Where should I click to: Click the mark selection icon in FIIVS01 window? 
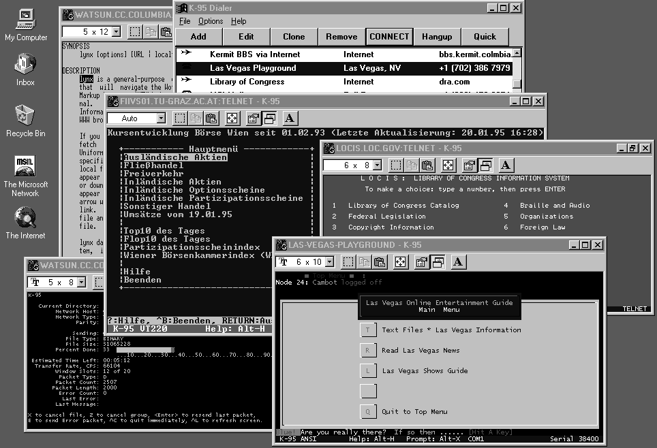pyautogui.click(x=180, y=118)
